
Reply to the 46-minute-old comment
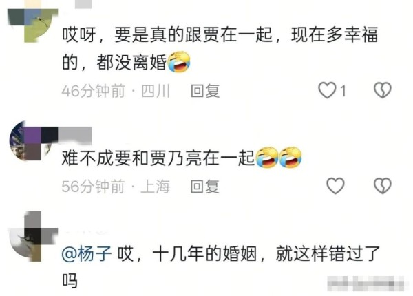[205, 91]
